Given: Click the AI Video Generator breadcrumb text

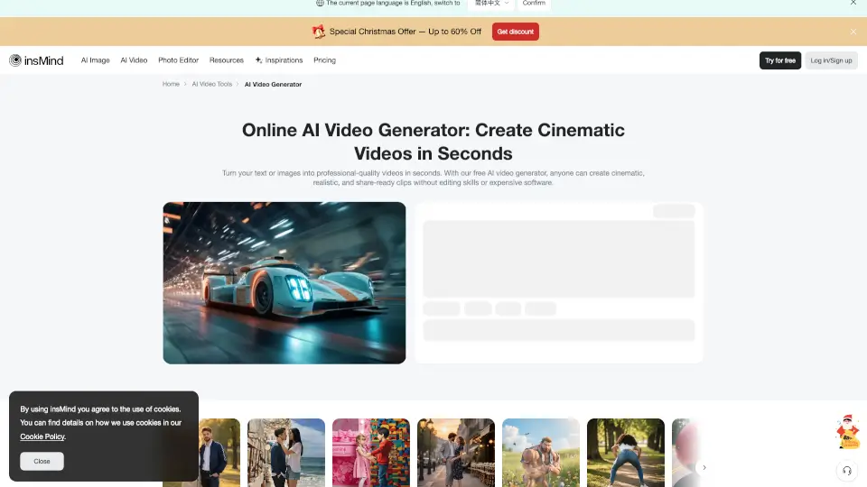Looking at the screenshot, I should coord(273,85).
